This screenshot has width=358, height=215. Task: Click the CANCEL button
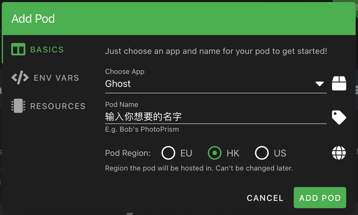(265, 198)
